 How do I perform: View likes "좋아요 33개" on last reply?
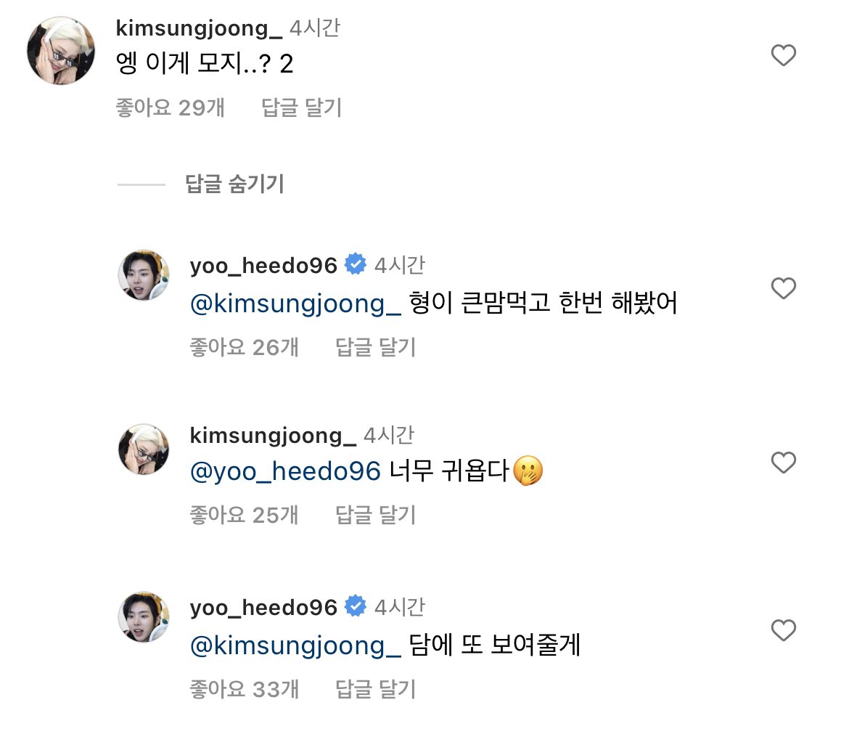tap(244, 688)
